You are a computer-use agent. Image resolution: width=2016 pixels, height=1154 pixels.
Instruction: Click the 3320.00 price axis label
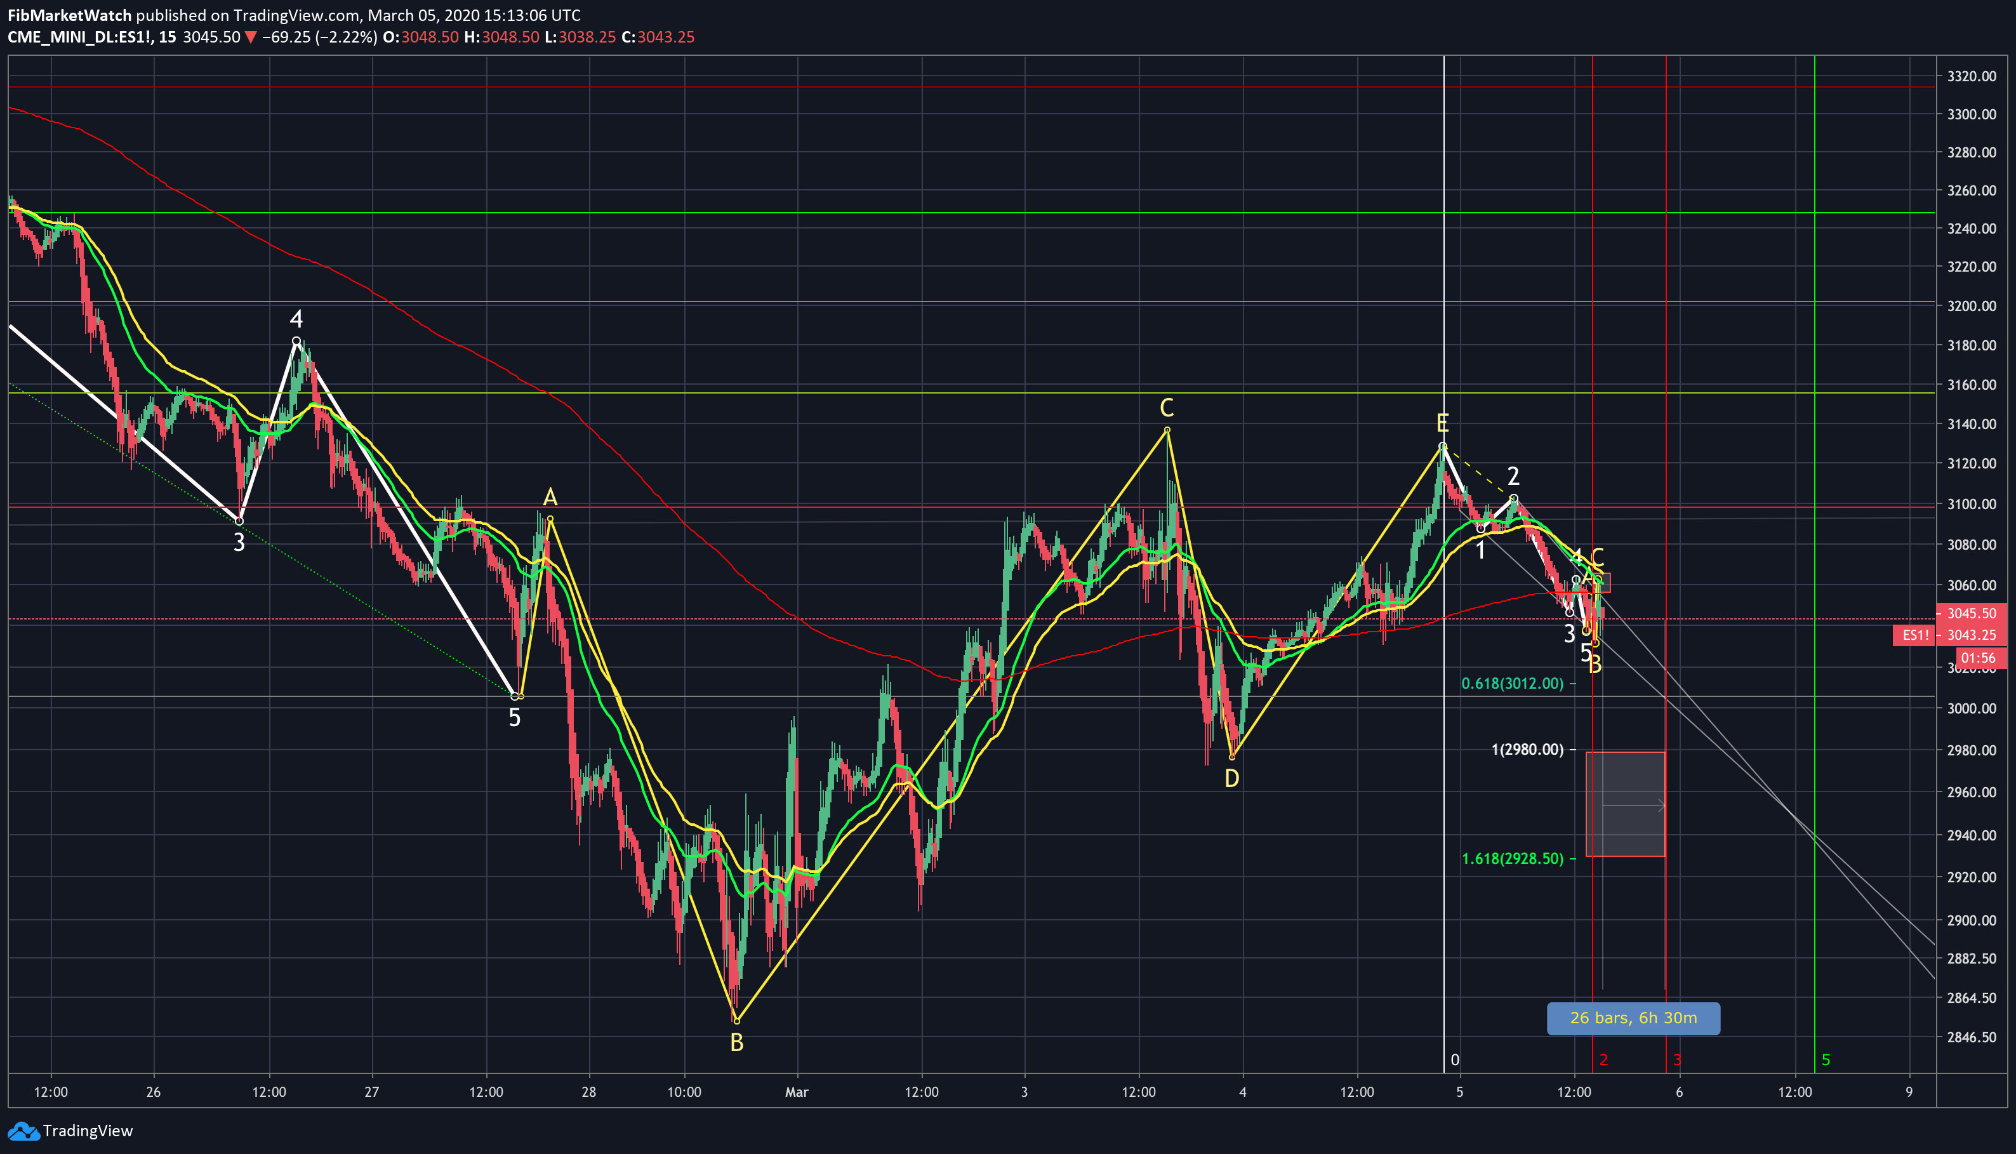tap(1971, 76)
